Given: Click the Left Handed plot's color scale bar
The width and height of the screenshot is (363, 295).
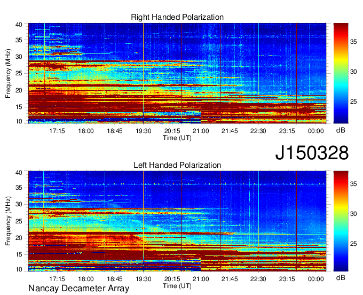Looking at the screenshot, I should point(341,221).
